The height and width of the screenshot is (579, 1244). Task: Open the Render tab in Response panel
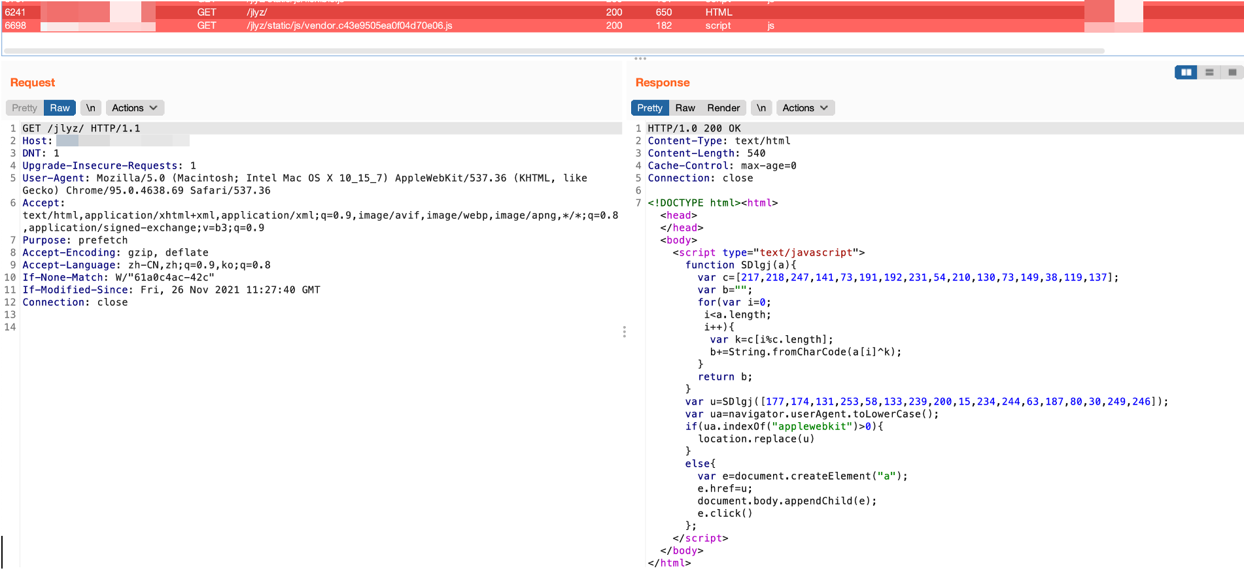723,108
